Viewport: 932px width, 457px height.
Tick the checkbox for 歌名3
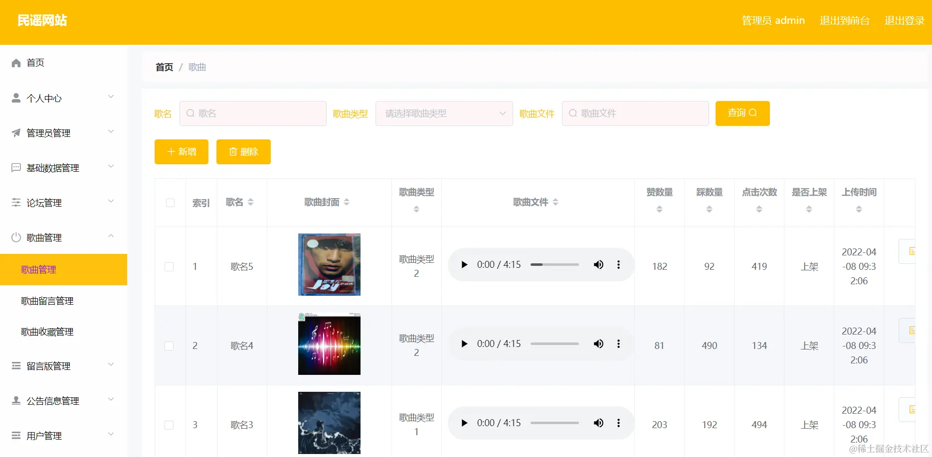click(169, 425)
